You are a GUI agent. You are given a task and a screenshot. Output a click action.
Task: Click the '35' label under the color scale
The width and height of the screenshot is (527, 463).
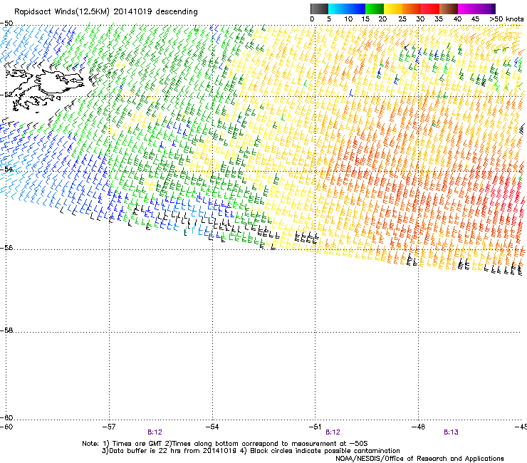439,19
